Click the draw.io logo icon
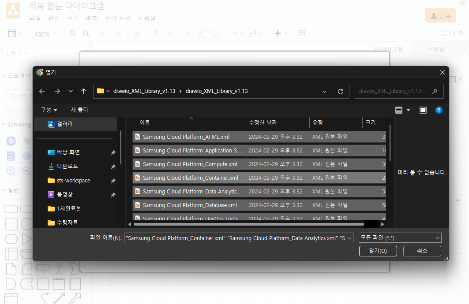 [13, 11]
